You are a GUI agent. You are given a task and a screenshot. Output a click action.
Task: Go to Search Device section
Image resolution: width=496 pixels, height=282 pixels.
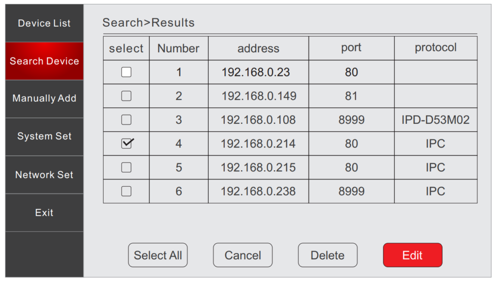click(44, 61)
